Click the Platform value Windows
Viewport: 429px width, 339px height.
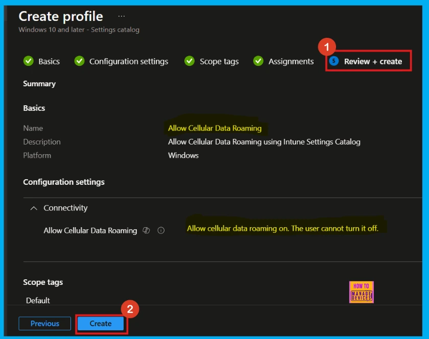coord(183,155)
